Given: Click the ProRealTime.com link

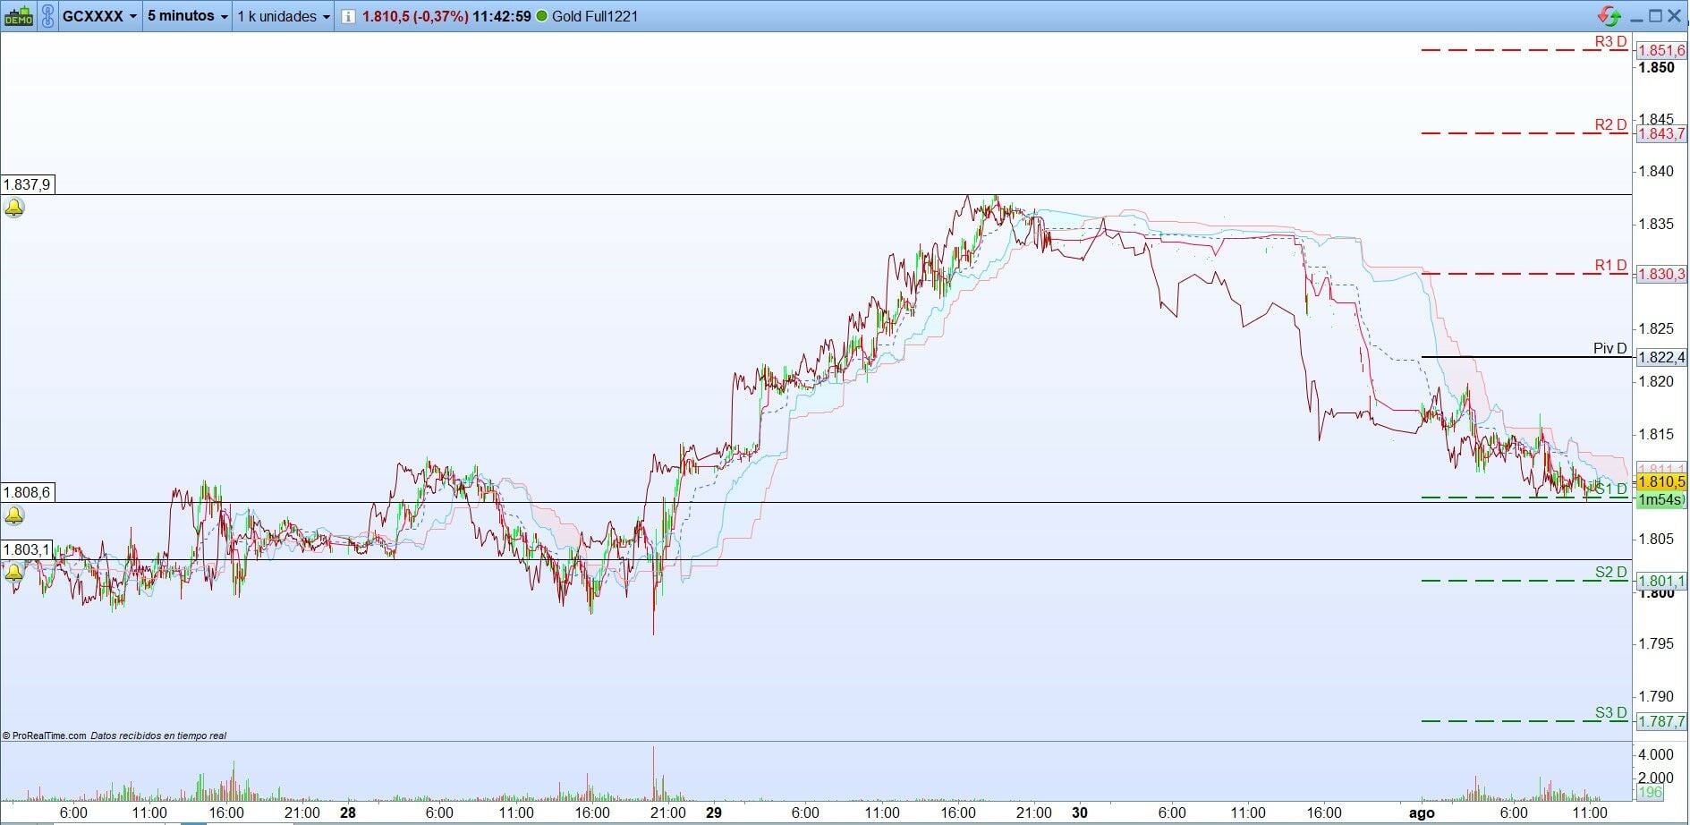Looking at the screenshot, I should (x=49, y=736).
